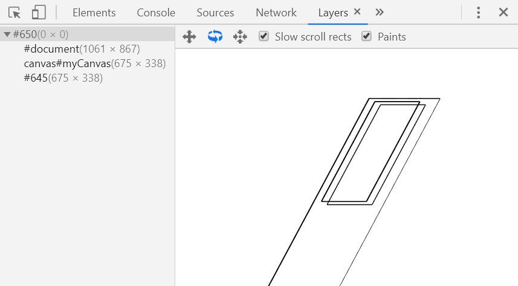Select the Rotate mode tool
Viewport: 518px width, 286px height.
point(215,37)
